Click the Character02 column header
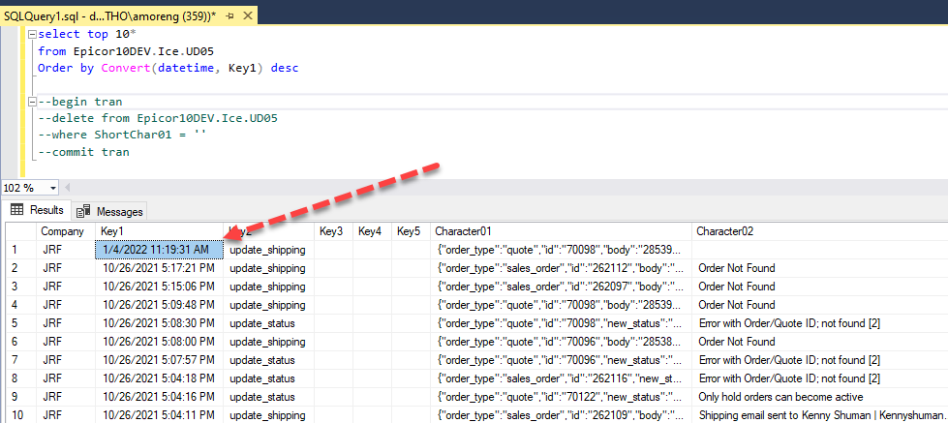Image resolution: width=948 pixels, height=423 pixels. tap(819, 231)
